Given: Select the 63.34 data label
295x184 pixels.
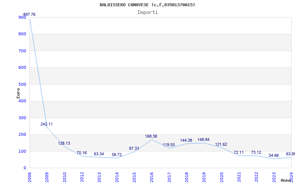Looking at the screenshot, I should 99,154.
